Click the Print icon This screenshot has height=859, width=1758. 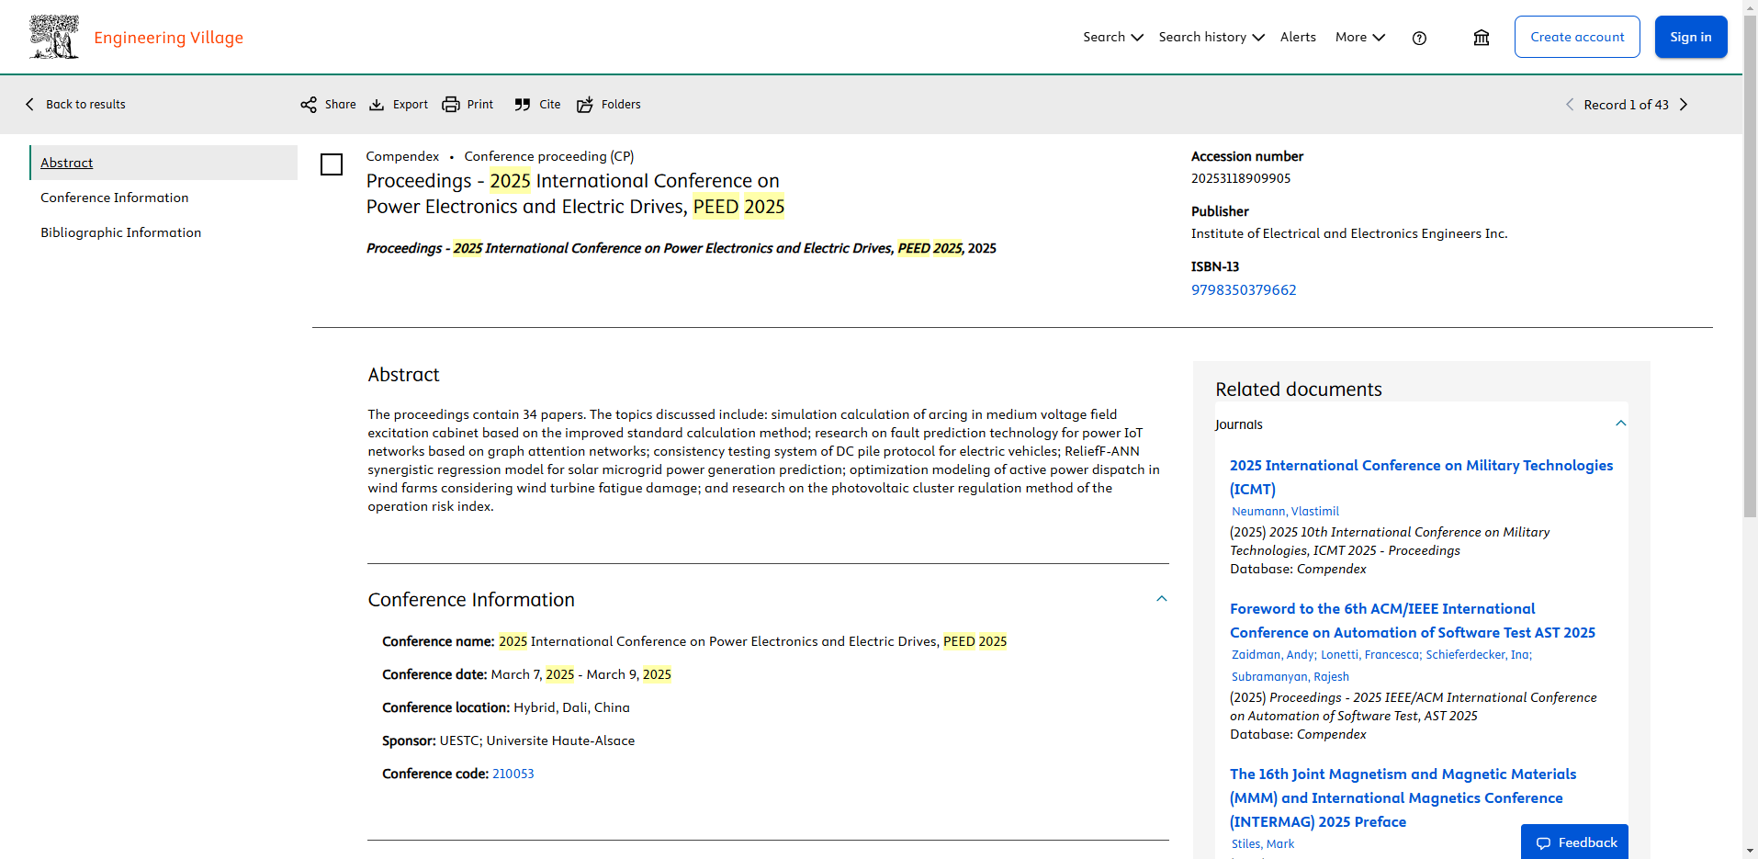[451, 105]
